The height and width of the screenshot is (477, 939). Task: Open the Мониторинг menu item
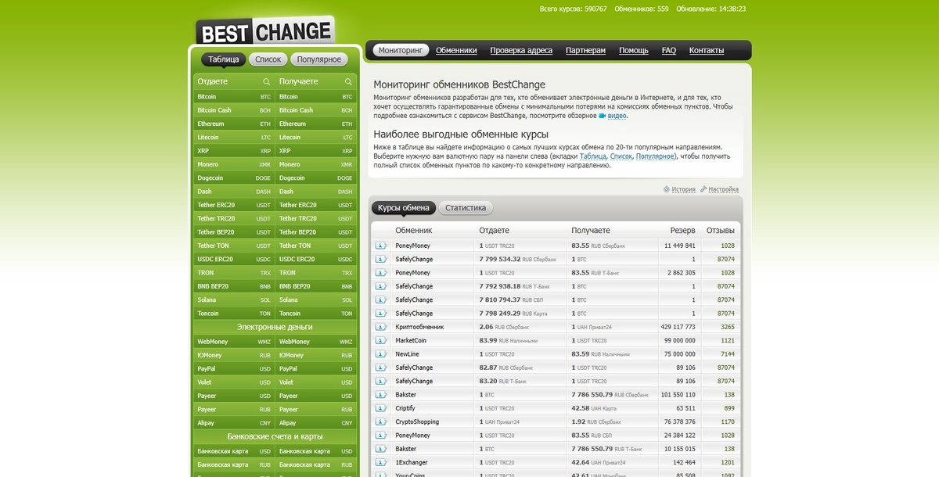coord(400,50)
